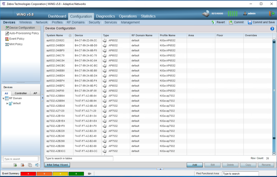
Task: Open the Auto-Provisioning Policy page
Action: pos(24,33)
